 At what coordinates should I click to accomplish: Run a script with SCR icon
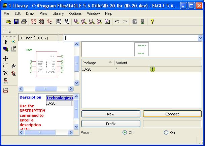(x=59, y=22)
